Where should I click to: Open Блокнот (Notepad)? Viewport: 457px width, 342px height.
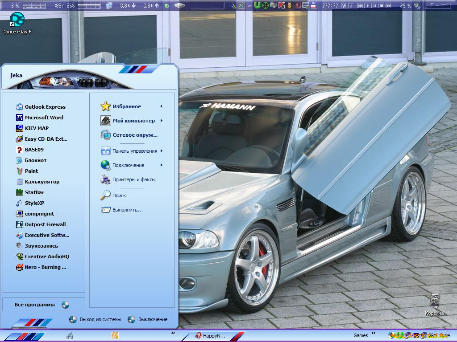click(x=31, y=160)
